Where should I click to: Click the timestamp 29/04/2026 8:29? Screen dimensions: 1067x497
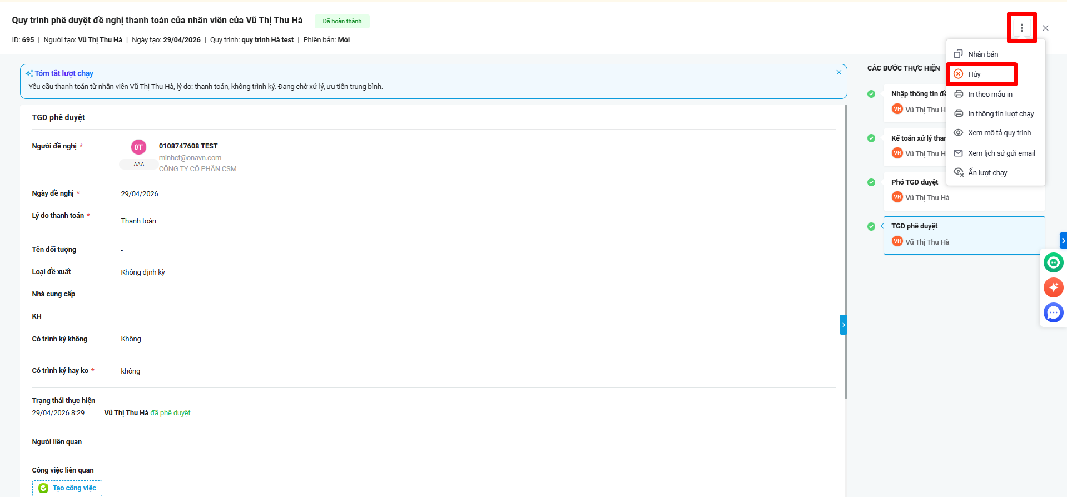58,413
